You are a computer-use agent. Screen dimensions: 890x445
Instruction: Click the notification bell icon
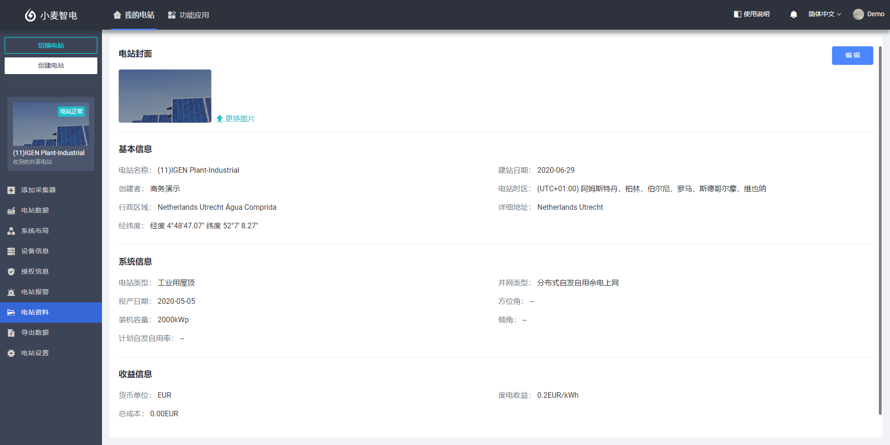tap(794, 14)
